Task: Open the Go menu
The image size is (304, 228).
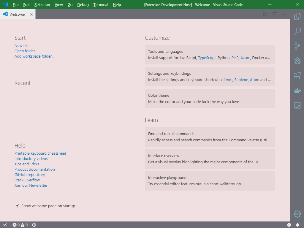Action: click(x=70, y=4)
